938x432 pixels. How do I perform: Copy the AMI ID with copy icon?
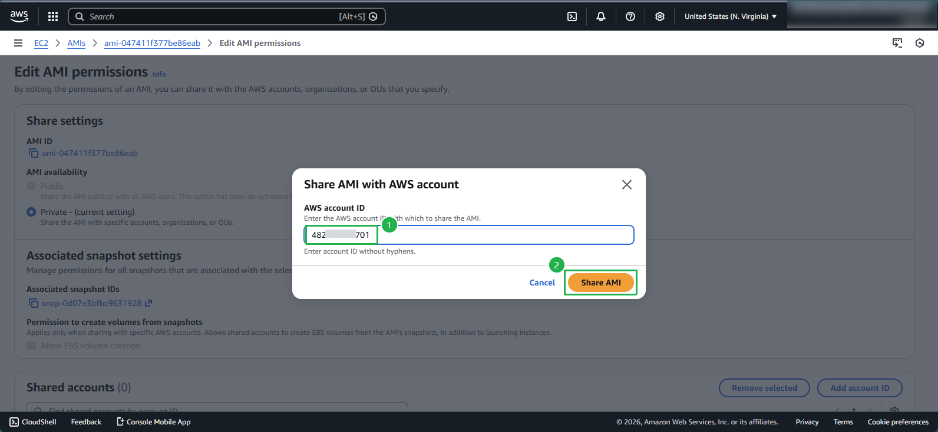coord(34,153)
